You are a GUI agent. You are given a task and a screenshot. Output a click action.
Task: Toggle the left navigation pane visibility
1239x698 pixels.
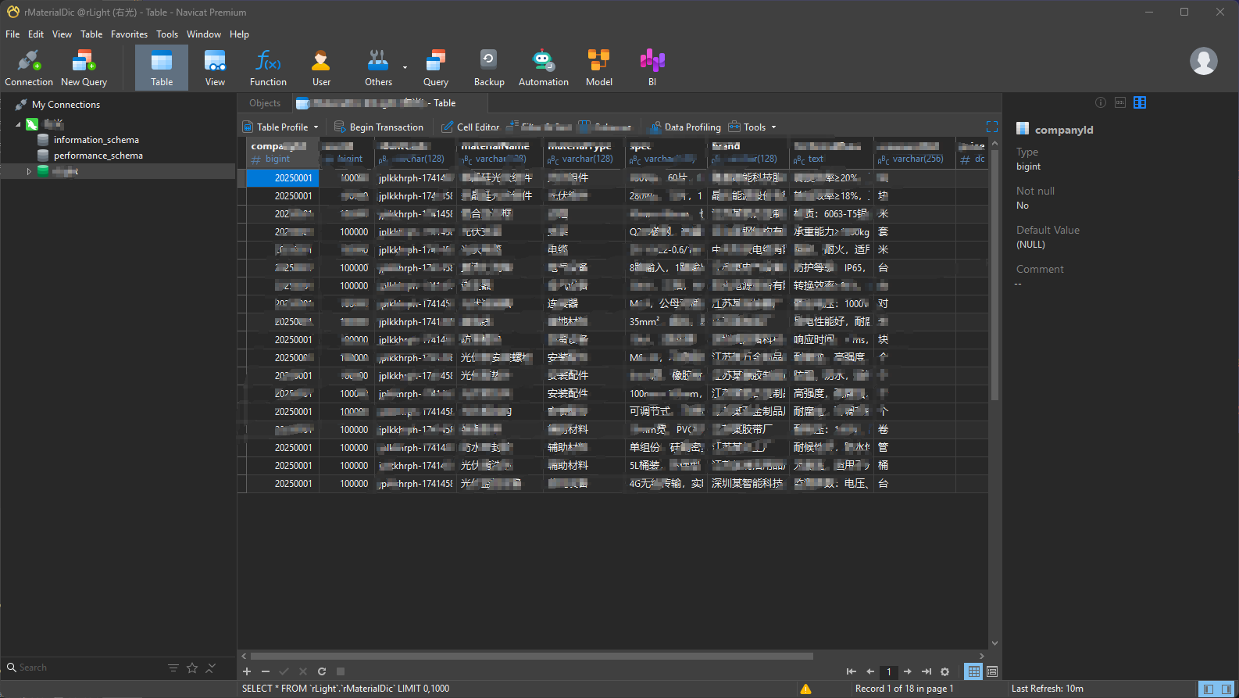[1209, 689]
